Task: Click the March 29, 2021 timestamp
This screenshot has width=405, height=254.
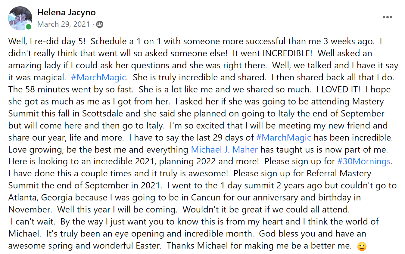Action: point(64,24)
